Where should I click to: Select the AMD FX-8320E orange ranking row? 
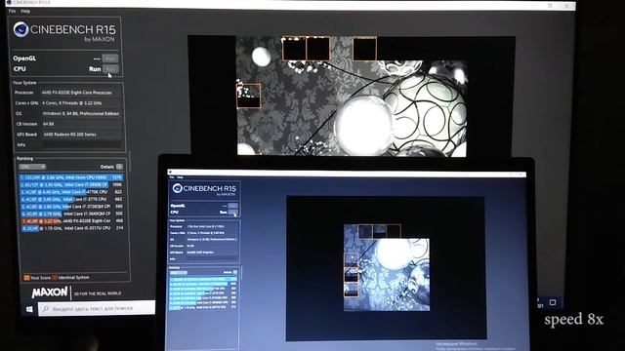[71, 221]
